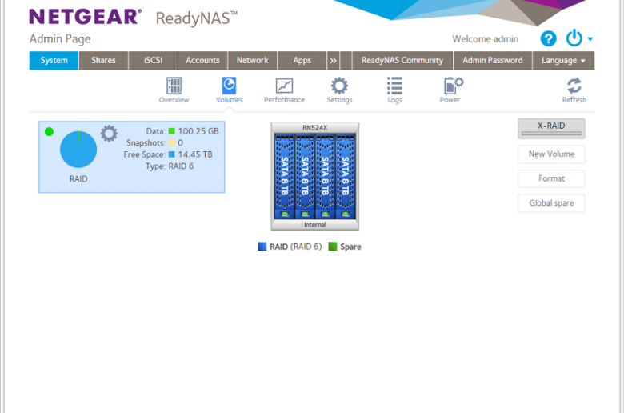Click the blue RAID (RAID 6) legend swatch
Viewport: 624px width, 413px height.
[262, 247]
